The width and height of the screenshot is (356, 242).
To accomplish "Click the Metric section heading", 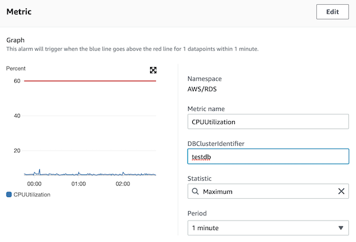I will (x=19, y=11).
